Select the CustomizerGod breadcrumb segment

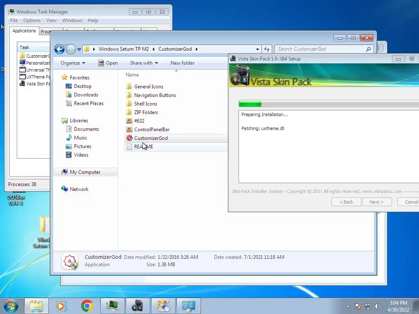click(175, 49)
